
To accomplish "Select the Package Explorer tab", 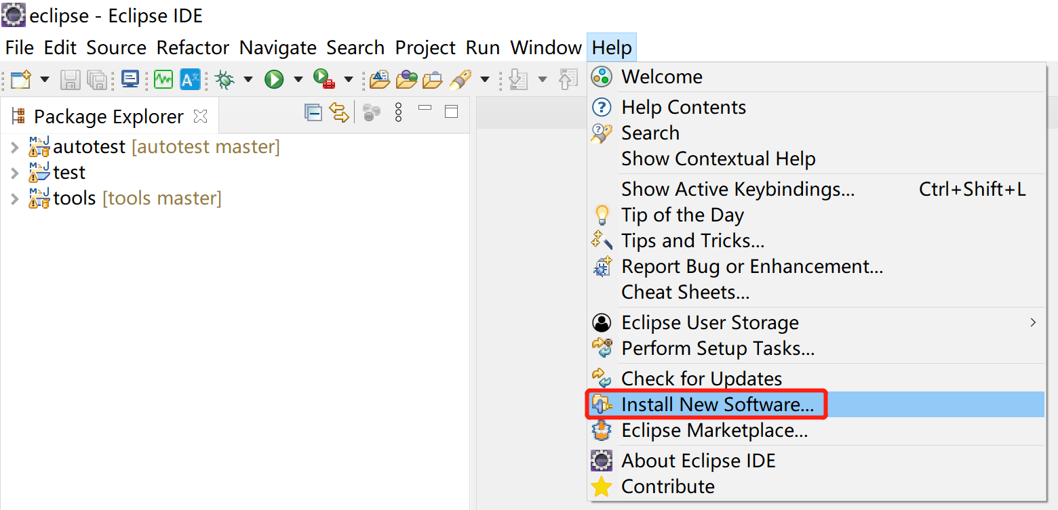I will click(x=109, y=116).
